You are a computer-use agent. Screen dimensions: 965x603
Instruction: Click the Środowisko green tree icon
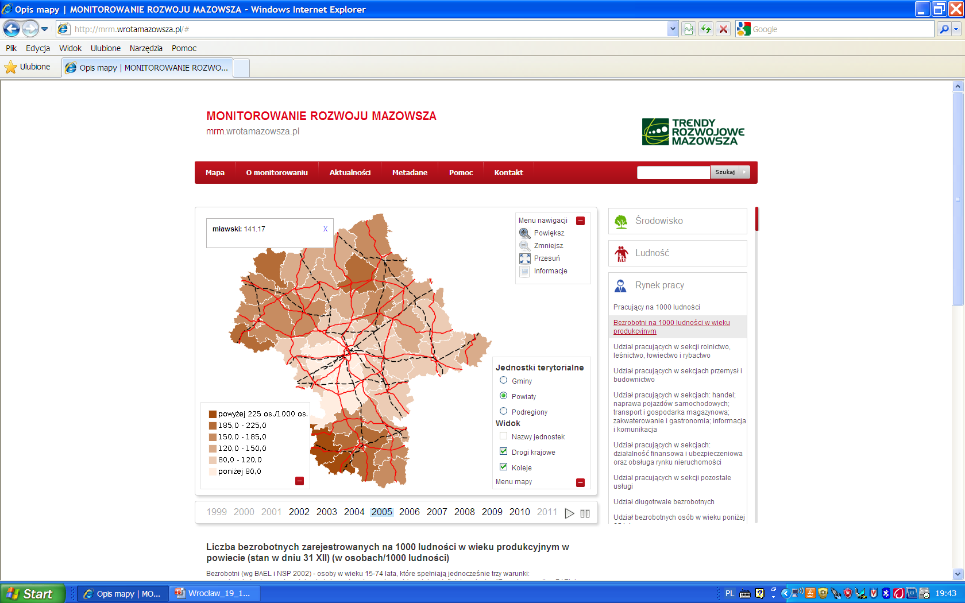(x=621, y=221)
